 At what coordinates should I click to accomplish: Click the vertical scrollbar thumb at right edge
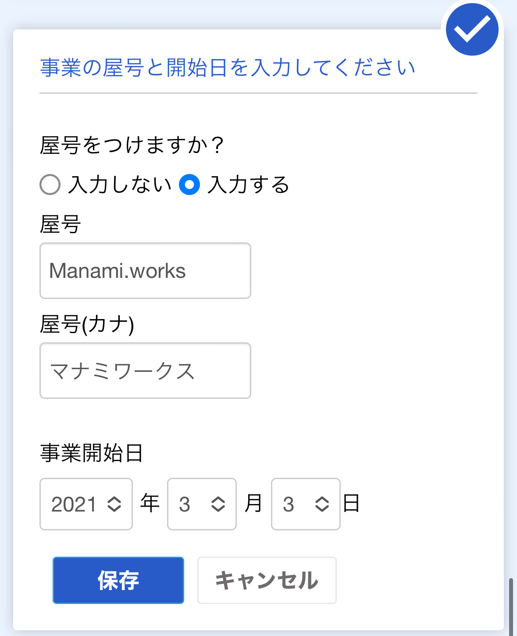pyautogui.click(x=511, y=607)
